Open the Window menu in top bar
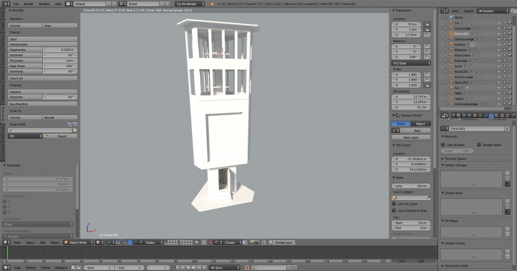The height and width of the screenshot is (271, 517). (43, 4)
